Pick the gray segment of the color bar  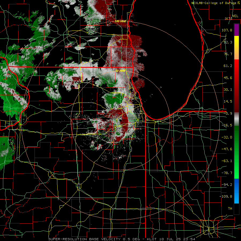(236, 119)
